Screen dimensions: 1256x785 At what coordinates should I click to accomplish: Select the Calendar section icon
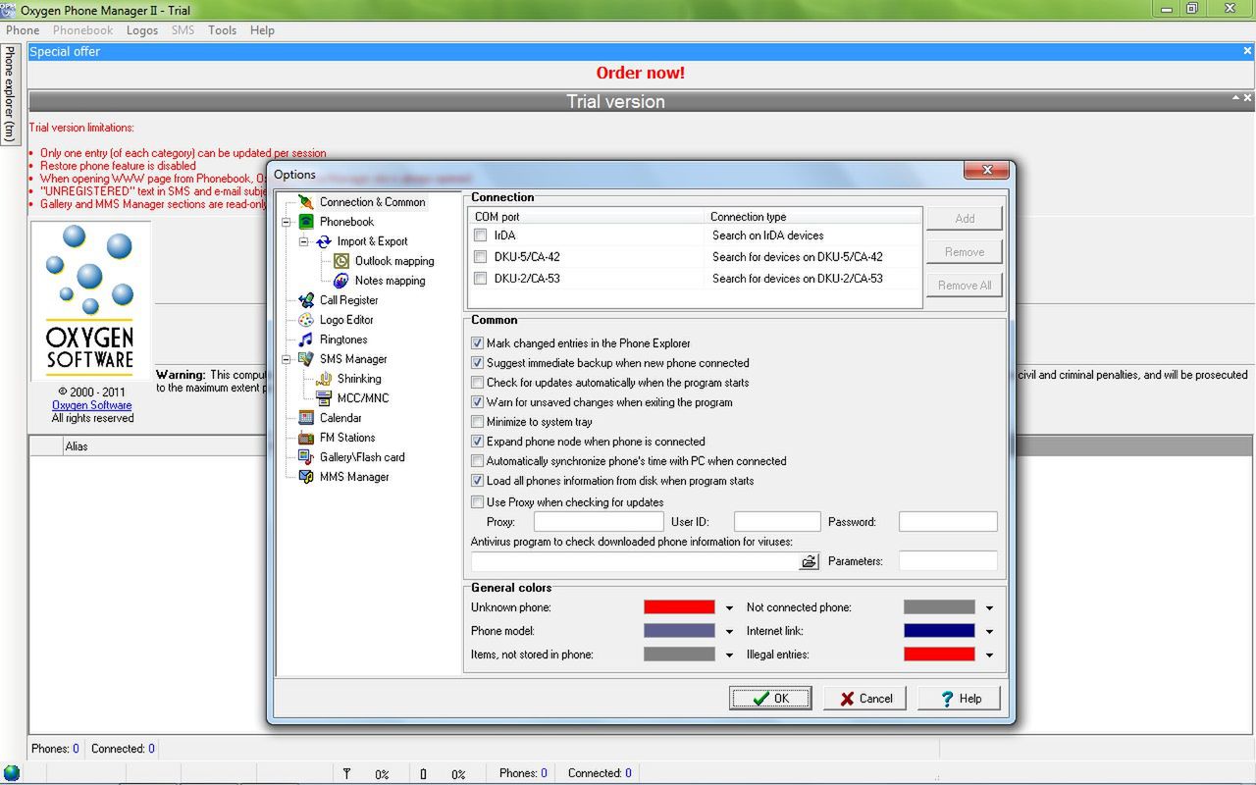click(x=305, y=417)
